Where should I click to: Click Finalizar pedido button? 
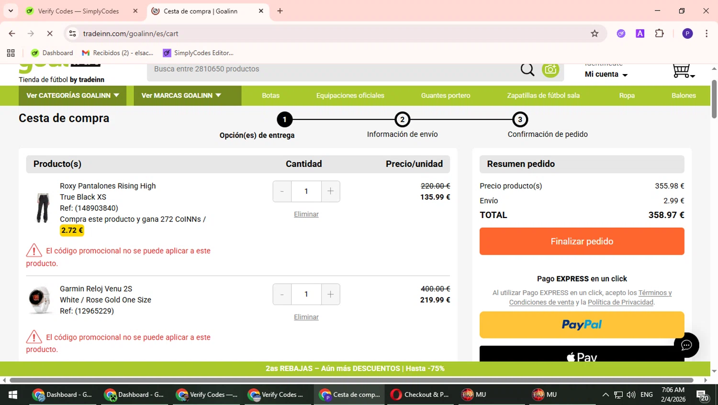click(582, 241)
